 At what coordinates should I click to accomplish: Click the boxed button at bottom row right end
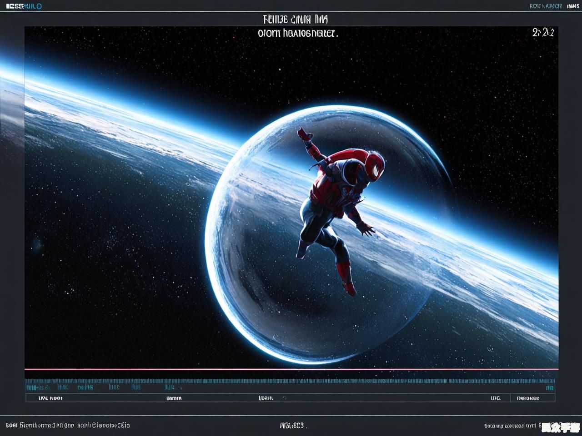(532, 398)
